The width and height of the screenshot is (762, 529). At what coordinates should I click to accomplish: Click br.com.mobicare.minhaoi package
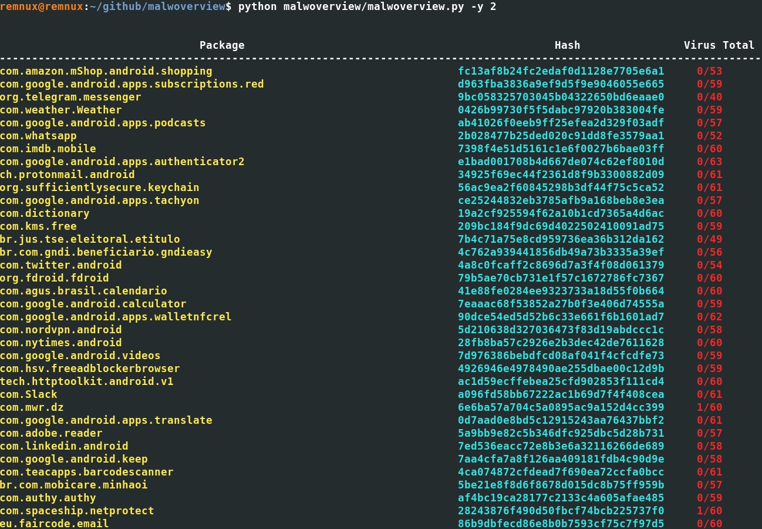[74, 485]
